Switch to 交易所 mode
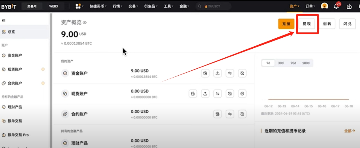The image size is (360, 148). [x=32, y=6]
